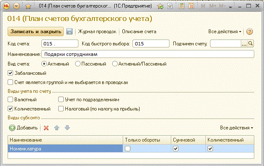Image resolution: width=264 pixels, height=166 pixels.
Task: Maximize the window
Action: (x=248, y=6)
